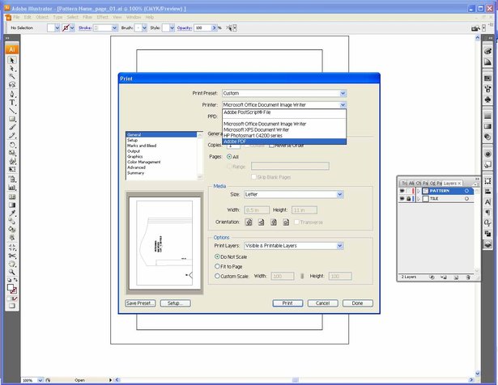Click the trash icon in Layers panel
Image resolution: width=498 pixels, height=385 pixels.
(468, 277)
